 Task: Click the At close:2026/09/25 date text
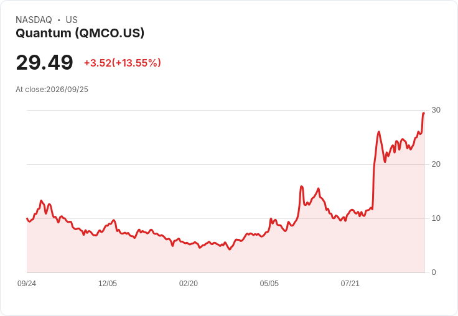(52, 90)
